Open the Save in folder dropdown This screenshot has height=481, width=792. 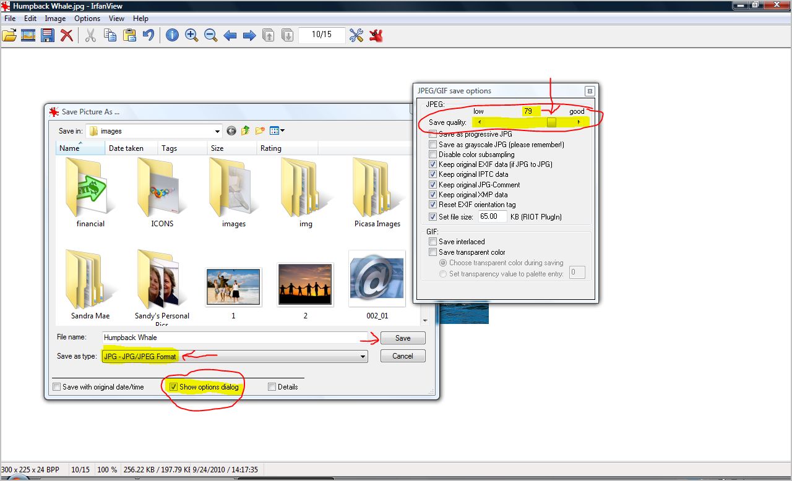[217, 131]
